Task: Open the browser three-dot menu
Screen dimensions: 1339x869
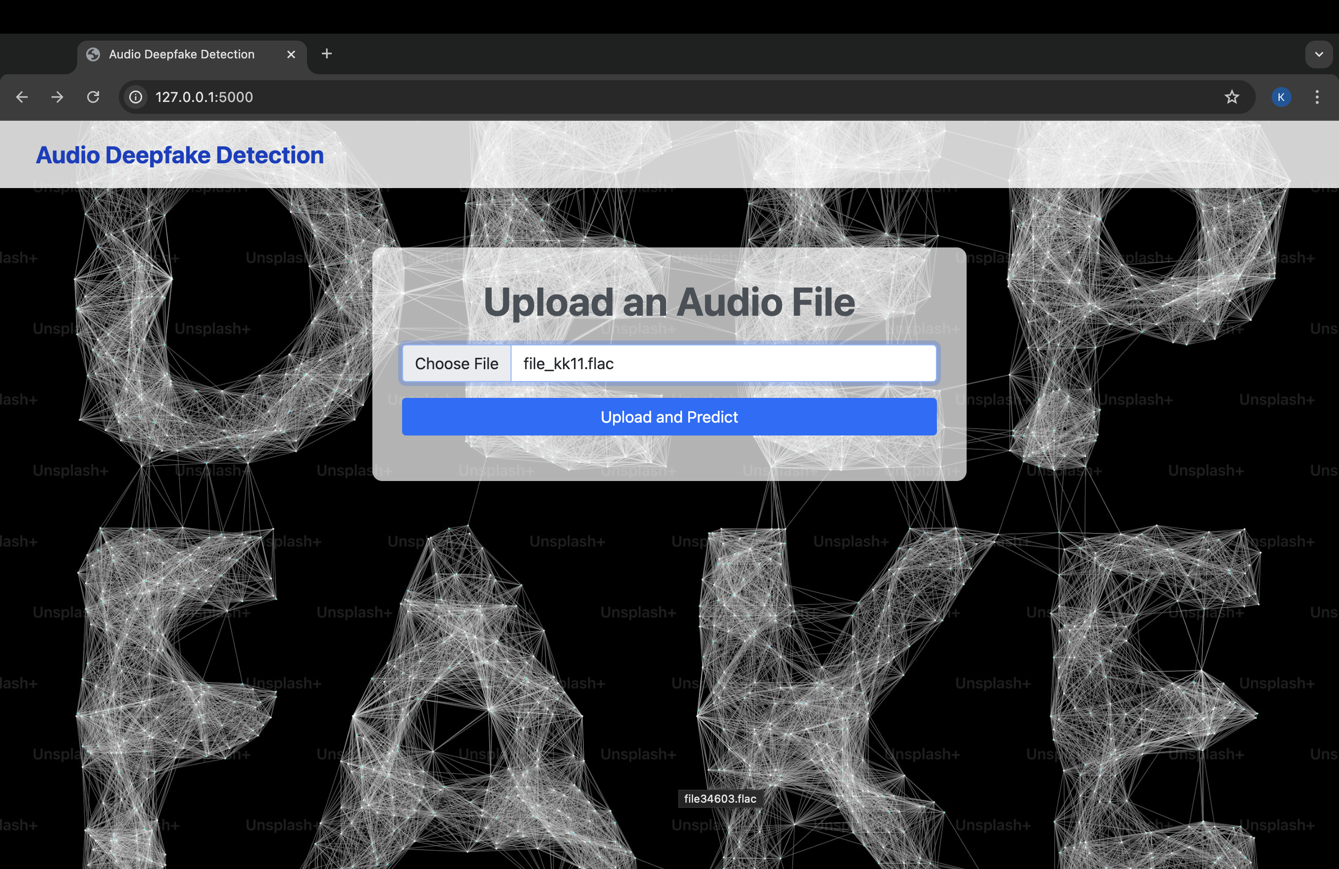Action: 1317,97
